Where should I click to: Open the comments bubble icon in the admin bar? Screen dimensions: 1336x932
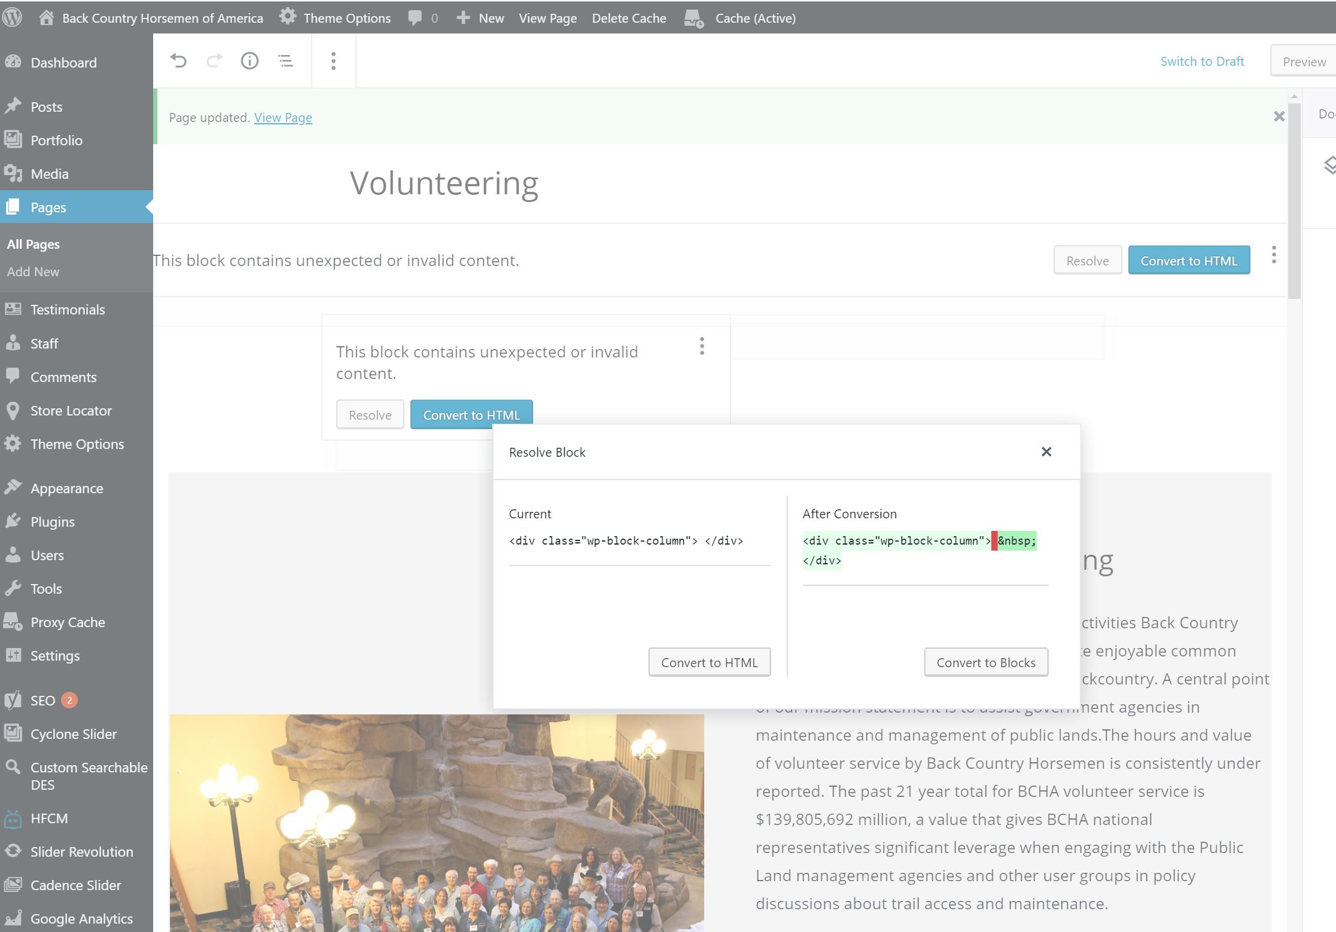click(x=422, y=18)
